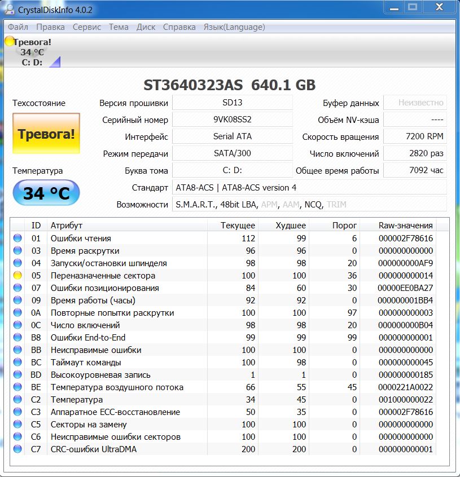Click status icon for CRC-ошибки UltraDMA

click(x=17, y=449)
